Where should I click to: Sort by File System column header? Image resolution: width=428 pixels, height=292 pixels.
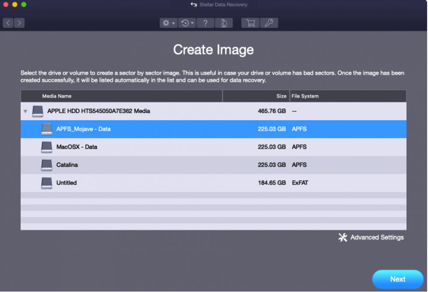click(x=305, y=96)
